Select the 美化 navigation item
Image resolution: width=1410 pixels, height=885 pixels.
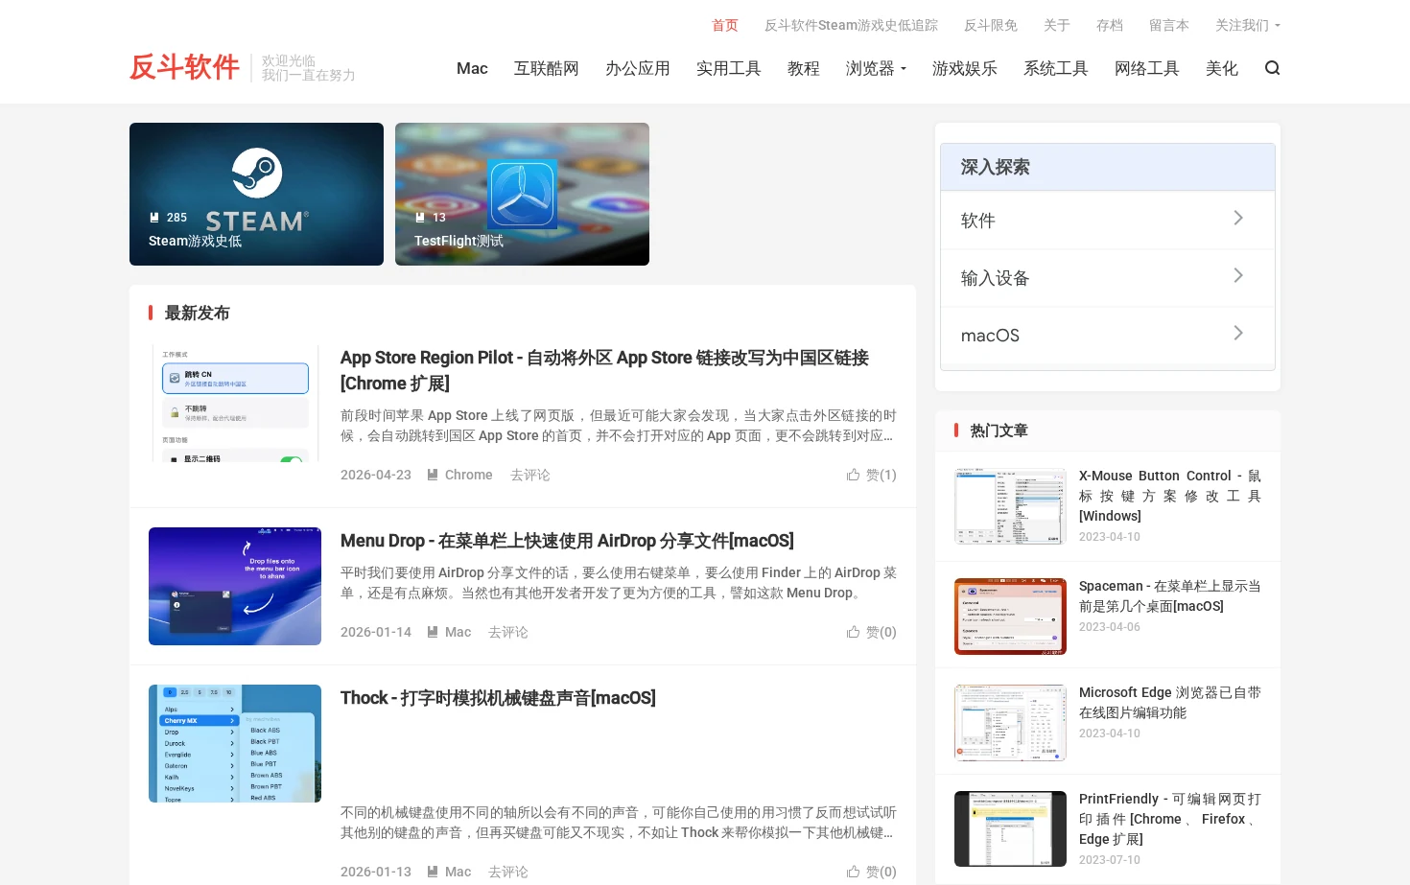[x=1222, y=68]
